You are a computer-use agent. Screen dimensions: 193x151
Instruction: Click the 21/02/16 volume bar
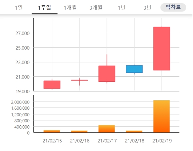79,131
